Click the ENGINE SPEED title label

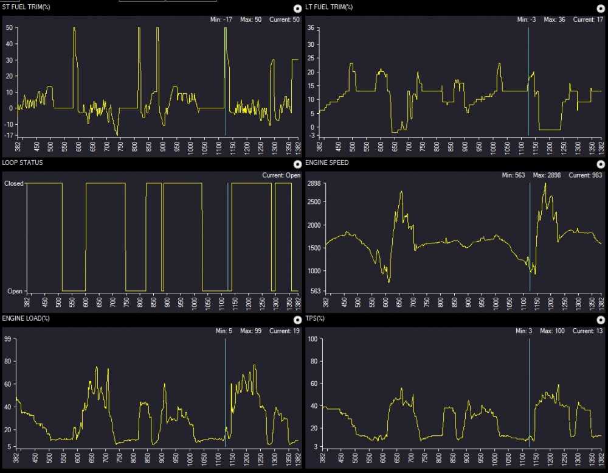tap(328, 163)
